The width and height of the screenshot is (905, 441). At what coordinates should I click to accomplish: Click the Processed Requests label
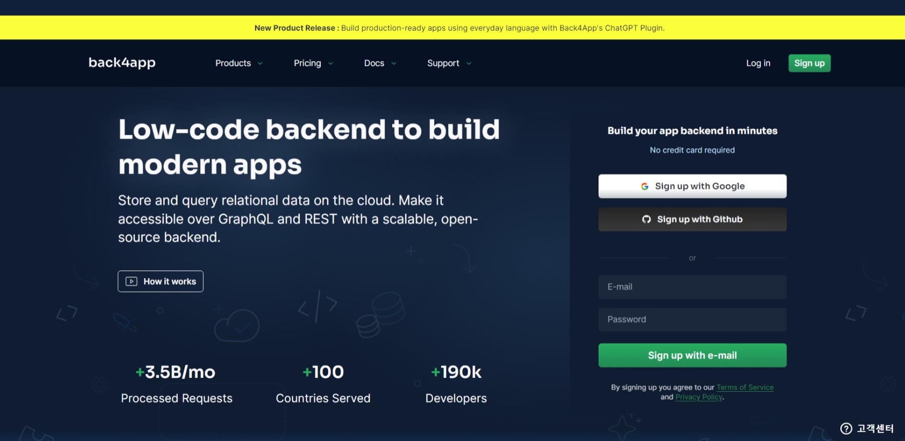pyautogui.click(x=177, y=398)
